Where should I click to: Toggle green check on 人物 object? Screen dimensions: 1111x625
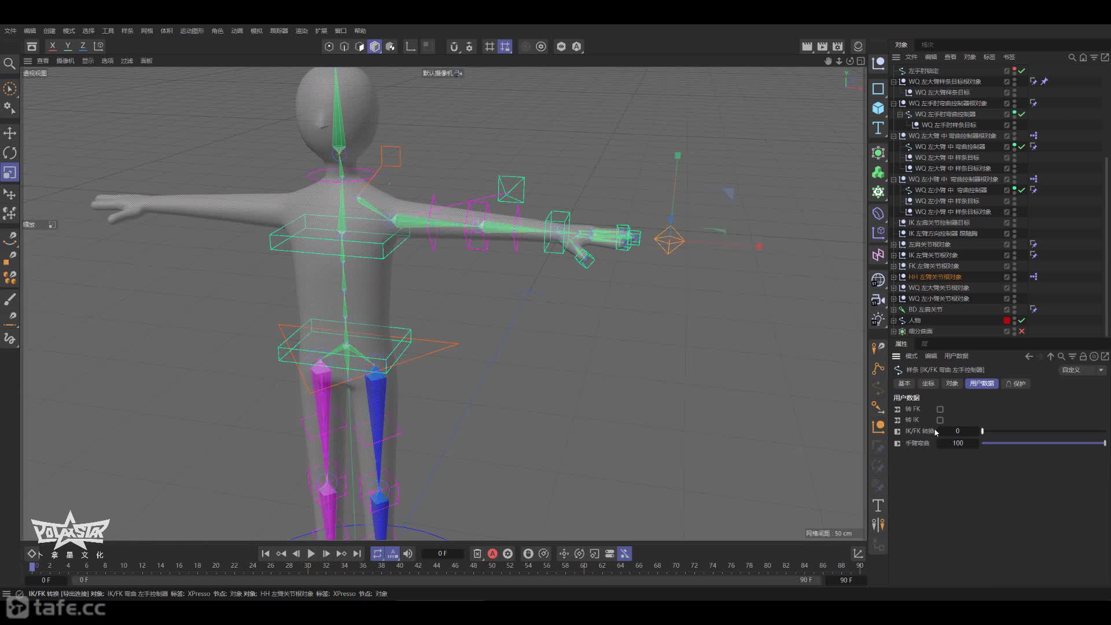pyautogui.click(x=1022, y=321)
